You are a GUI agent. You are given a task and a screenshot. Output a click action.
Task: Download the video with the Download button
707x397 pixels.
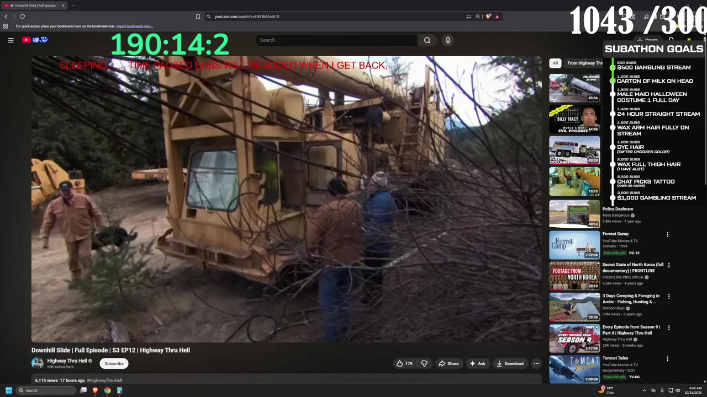[510, 363]
